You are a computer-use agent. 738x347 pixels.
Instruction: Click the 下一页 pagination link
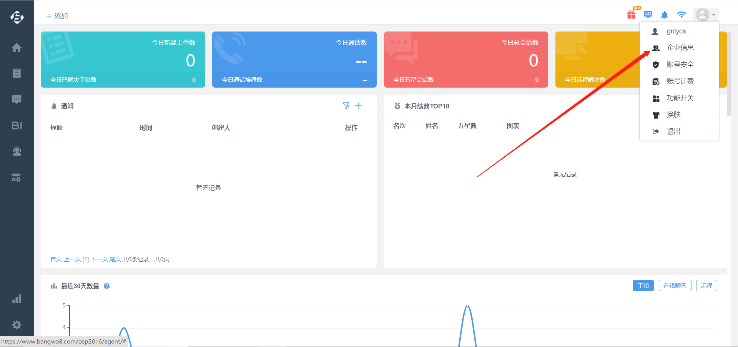click(x=99, y=259)
